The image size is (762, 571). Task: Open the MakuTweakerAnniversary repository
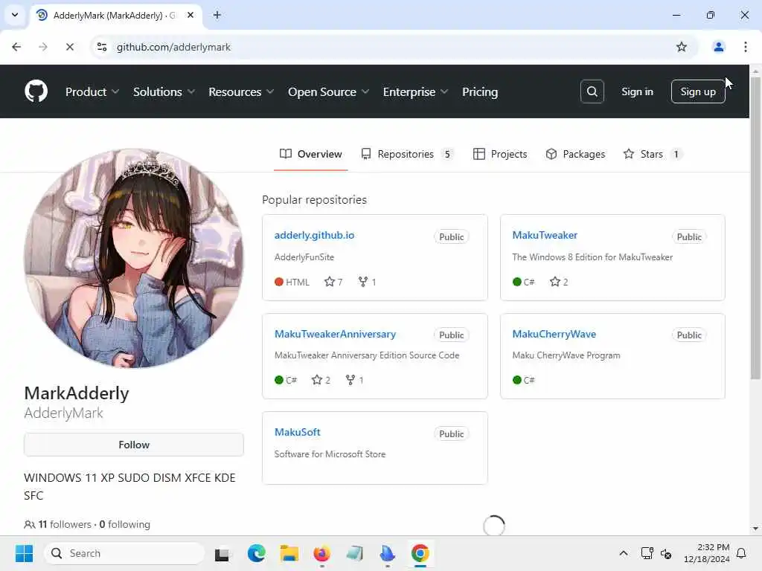335,334
